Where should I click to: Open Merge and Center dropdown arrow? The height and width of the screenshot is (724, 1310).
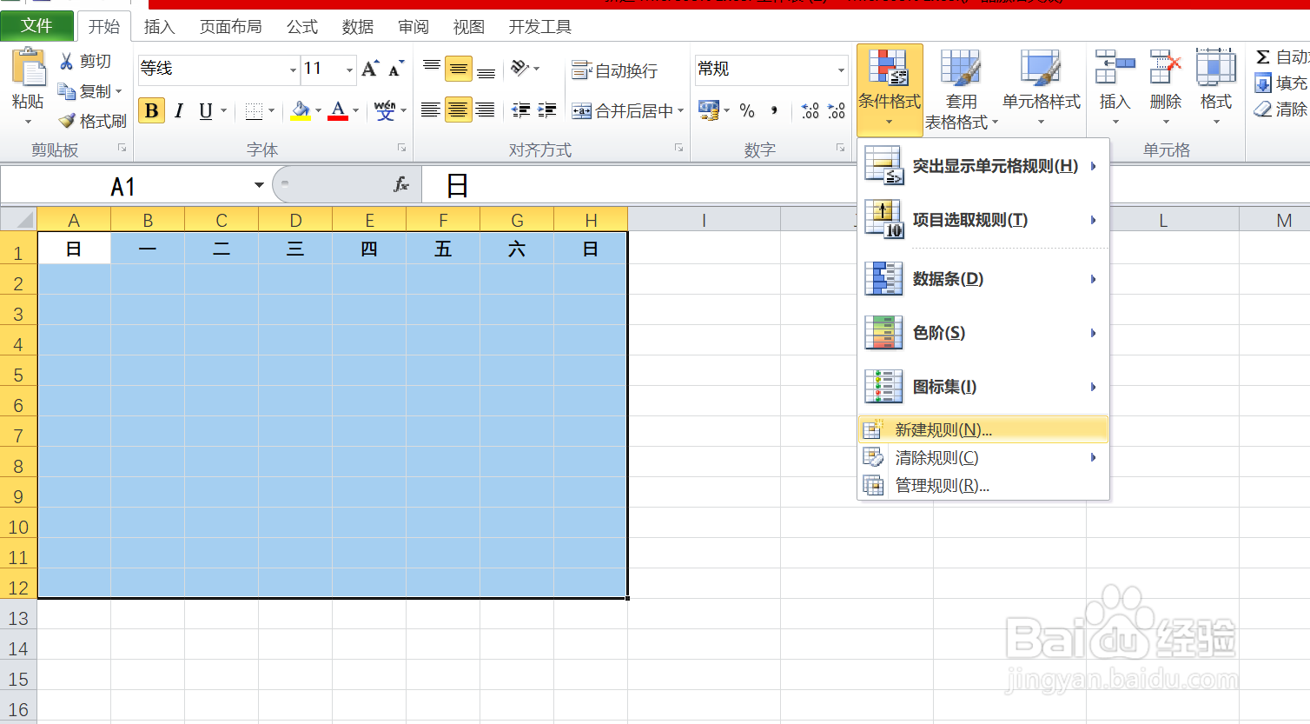coord(681,110)
